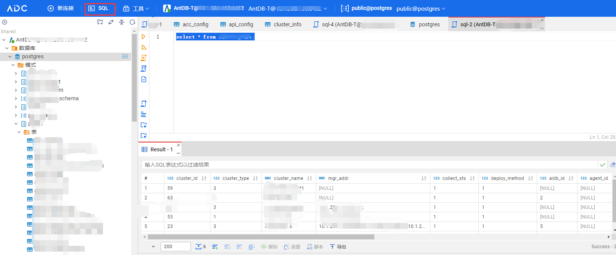This screenshot has width=616, height=255.
Task: Switch to the cluster_info tab
Action: tap(283, 24)
